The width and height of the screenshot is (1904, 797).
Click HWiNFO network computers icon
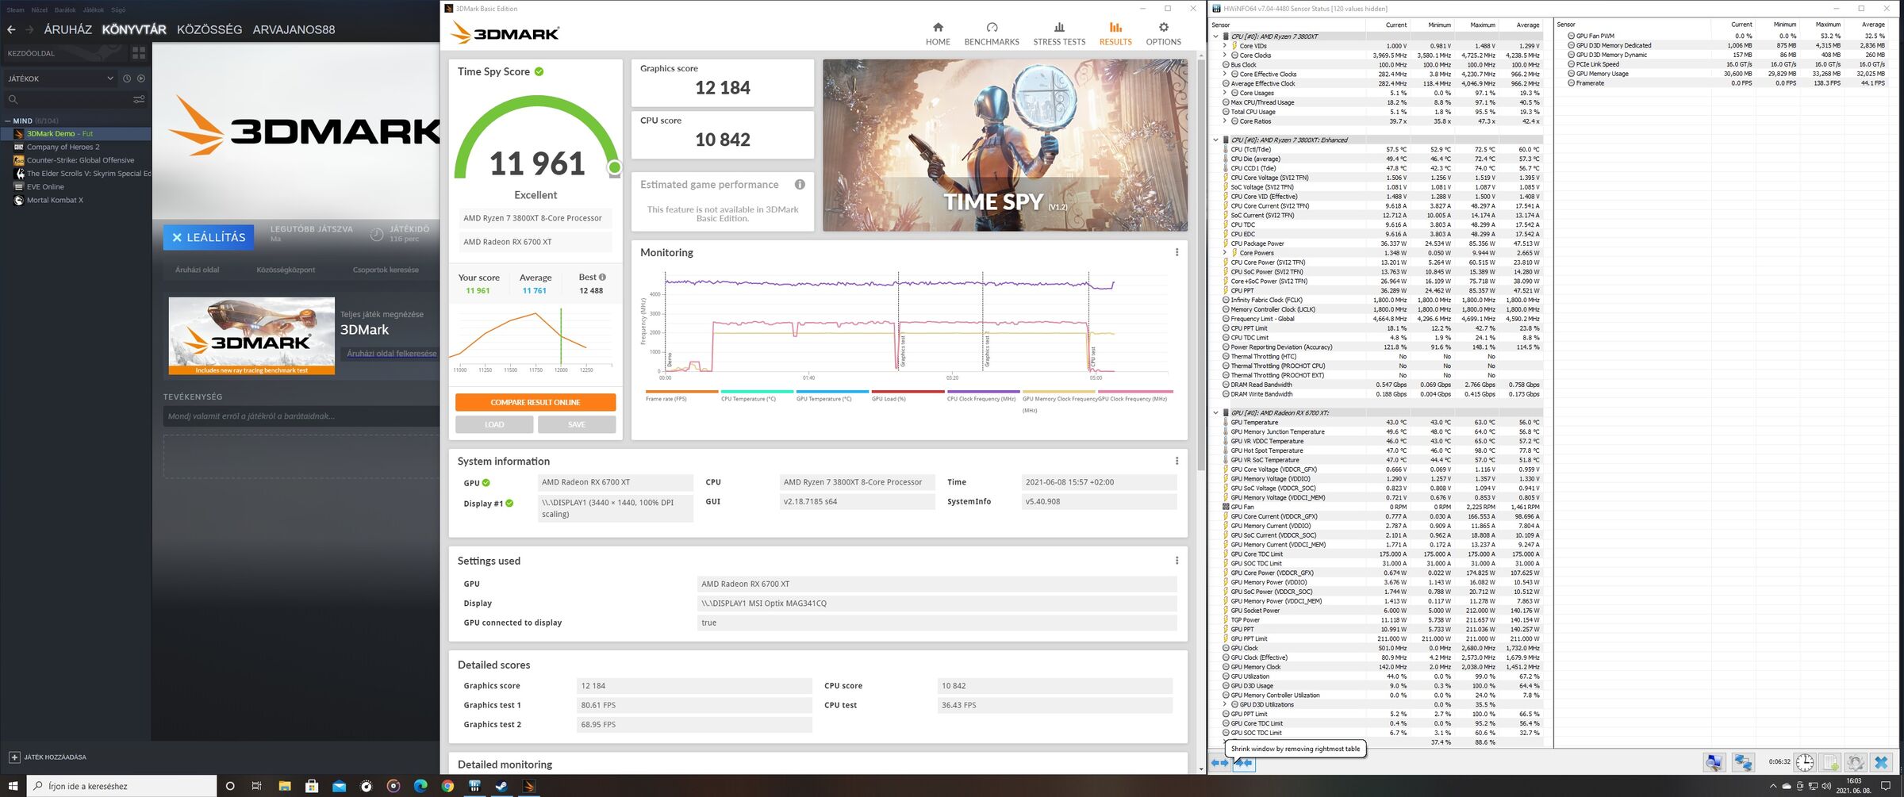1743,762
